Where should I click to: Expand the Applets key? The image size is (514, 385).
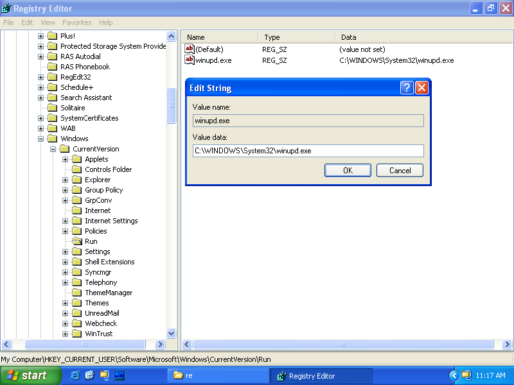(66, 159)
